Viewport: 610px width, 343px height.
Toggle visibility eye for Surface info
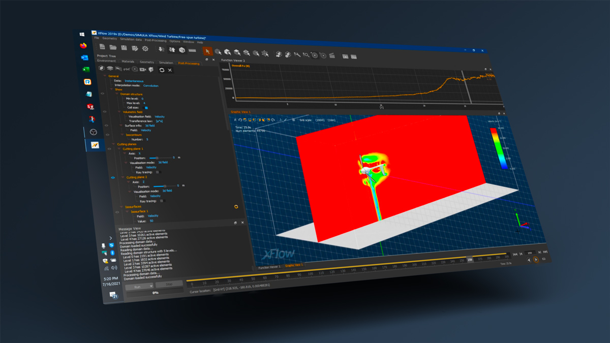pos(106,126)
